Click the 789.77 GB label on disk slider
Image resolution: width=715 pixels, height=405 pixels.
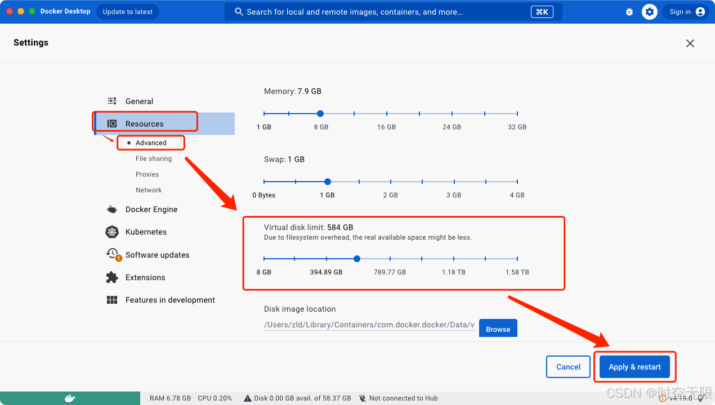pyautogui.click(x=390, y=272)
